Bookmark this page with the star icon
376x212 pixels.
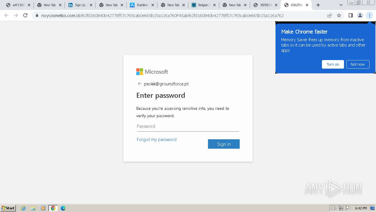(339, 16)
